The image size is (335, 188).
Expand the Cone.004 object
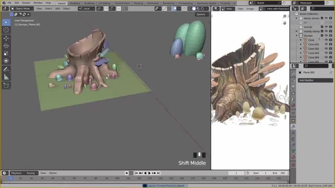click(x=301, y=57)
